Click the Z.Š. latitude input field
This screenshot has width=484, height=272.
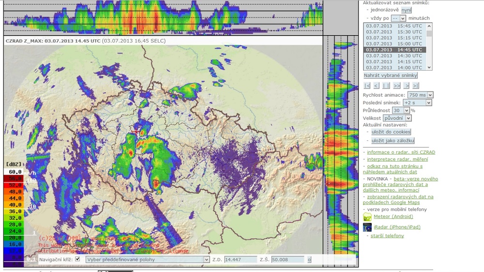coord(287,259)
